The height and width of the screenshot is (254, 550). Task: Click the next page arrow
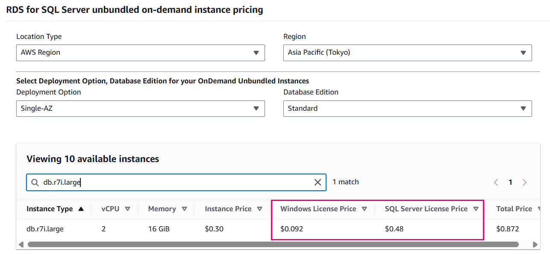click(x=525, y=182)
